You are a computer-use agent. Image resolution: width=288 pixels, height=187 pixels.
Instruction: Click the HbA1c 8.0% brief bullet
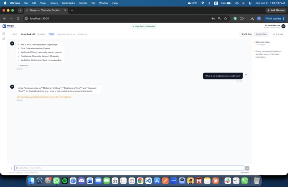point(39,44)
